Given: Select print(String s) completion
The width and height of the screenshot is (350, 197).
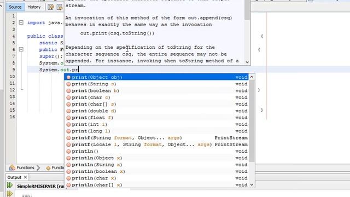Looking at the screenshot, I should [x=156, y=84].
